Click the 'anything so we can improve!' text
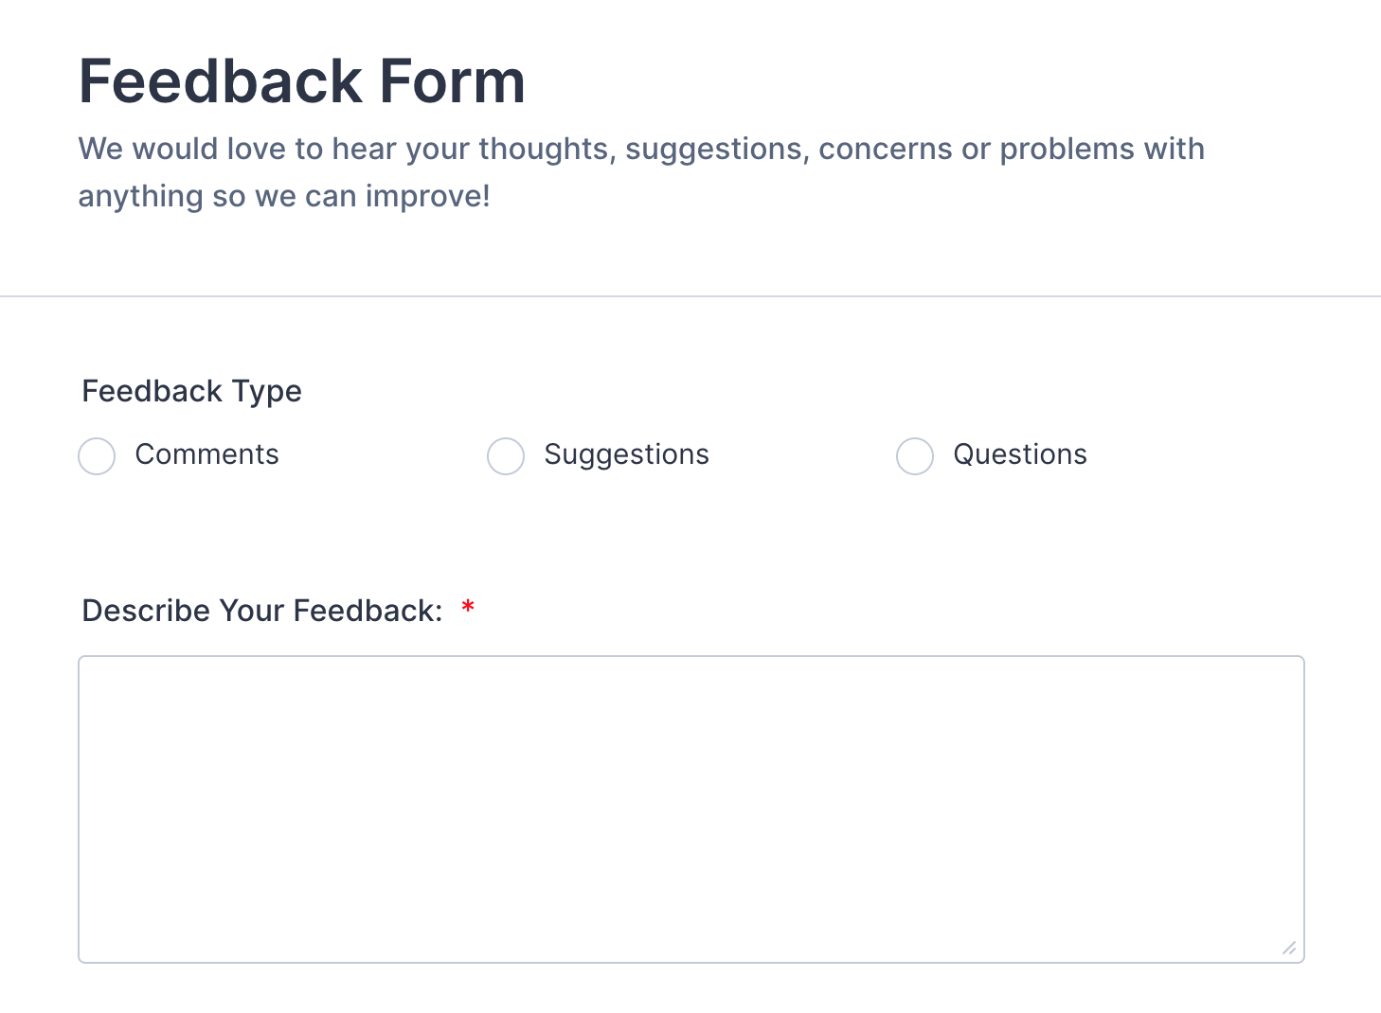1381x1013 pixels. [284, 196]
